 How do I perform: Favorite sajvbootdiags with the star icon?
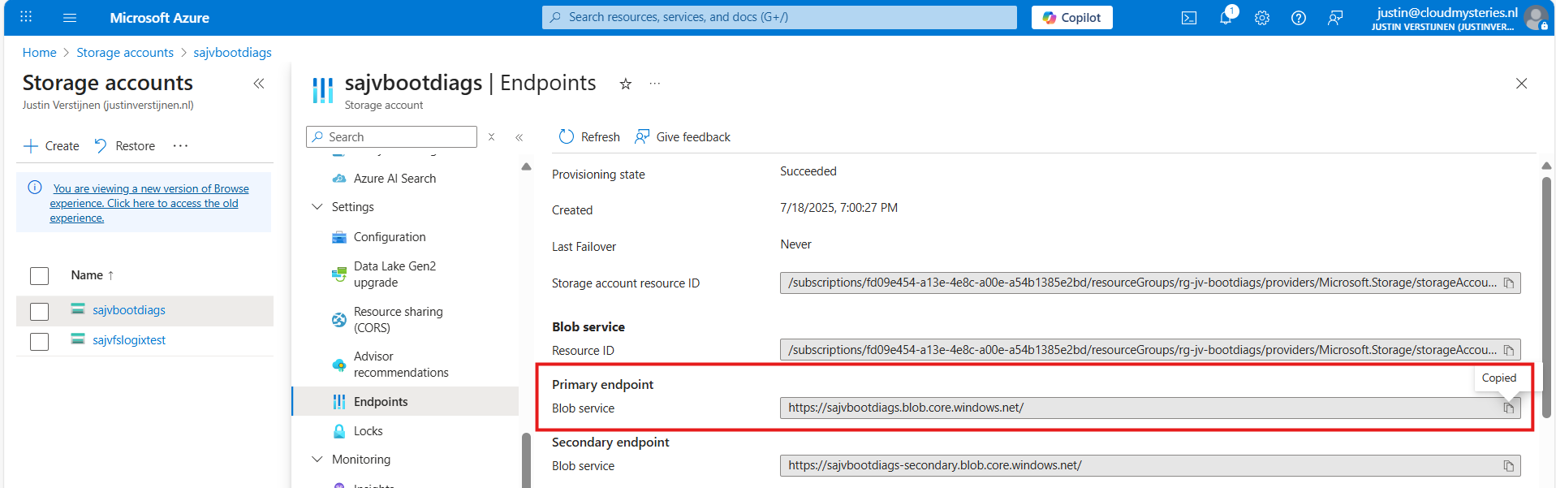625,84
